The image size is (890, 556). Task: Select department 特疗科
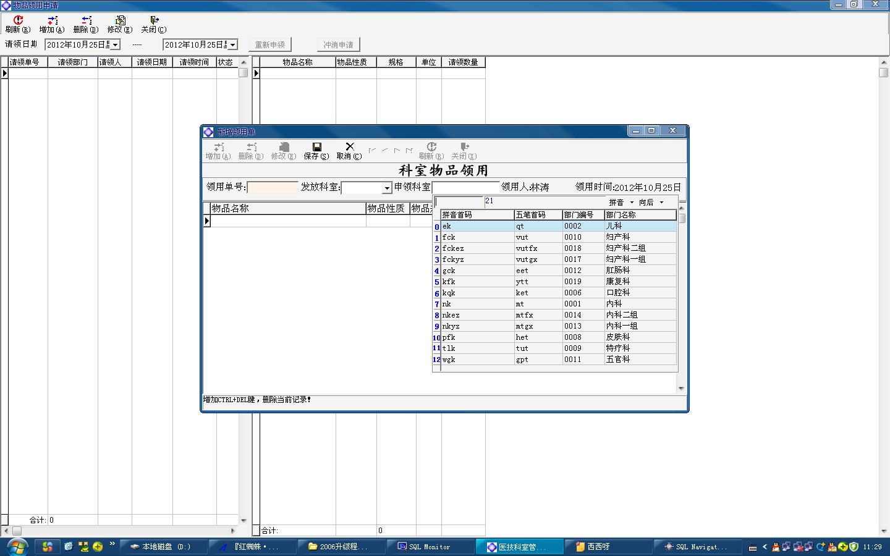559,348
